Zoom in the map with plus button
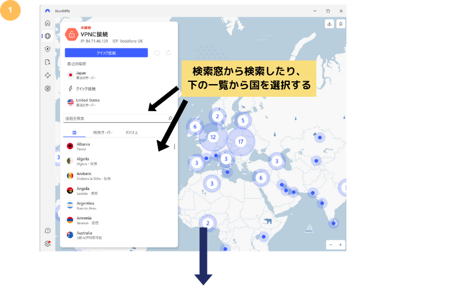The height and width of the screenshot is (288, 461). (341, 245)
